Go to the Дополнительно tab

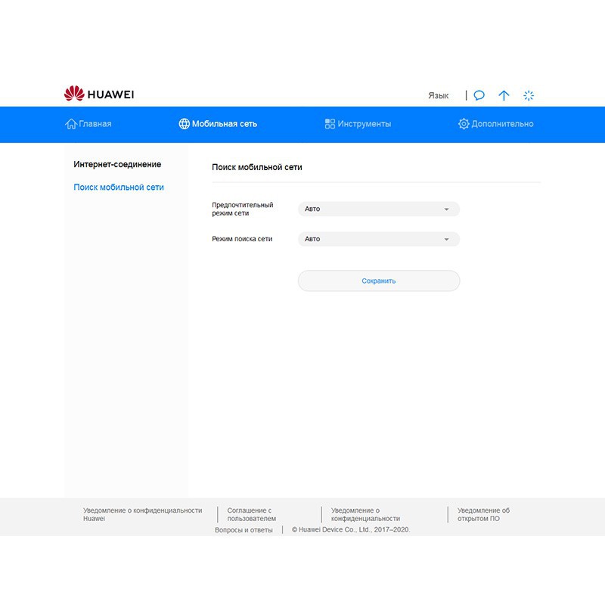coord(502,124)
